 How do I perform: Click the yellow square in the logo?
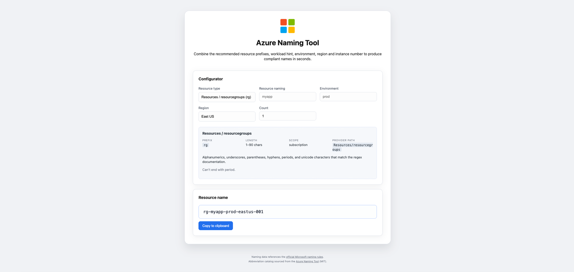click(291, 30)
